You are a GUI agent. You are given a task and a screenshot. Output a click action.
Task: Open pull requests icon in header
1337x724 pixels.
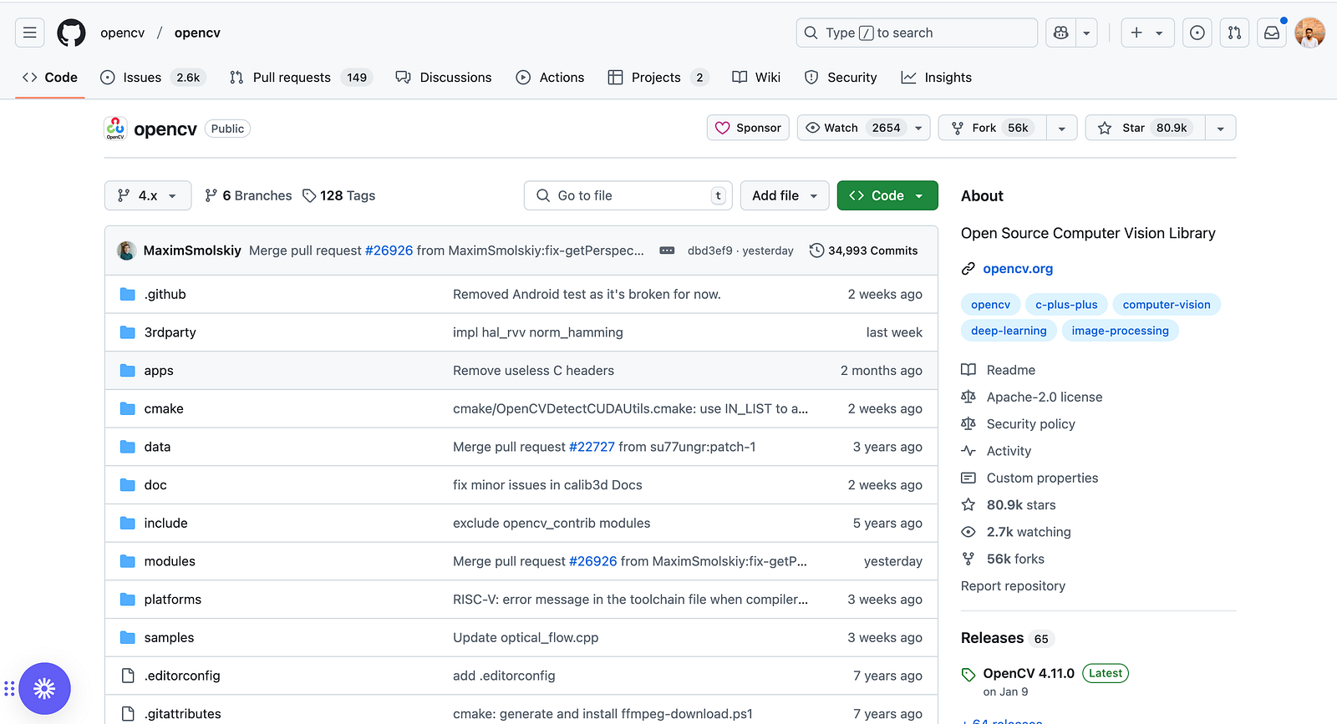(1234, 33)
